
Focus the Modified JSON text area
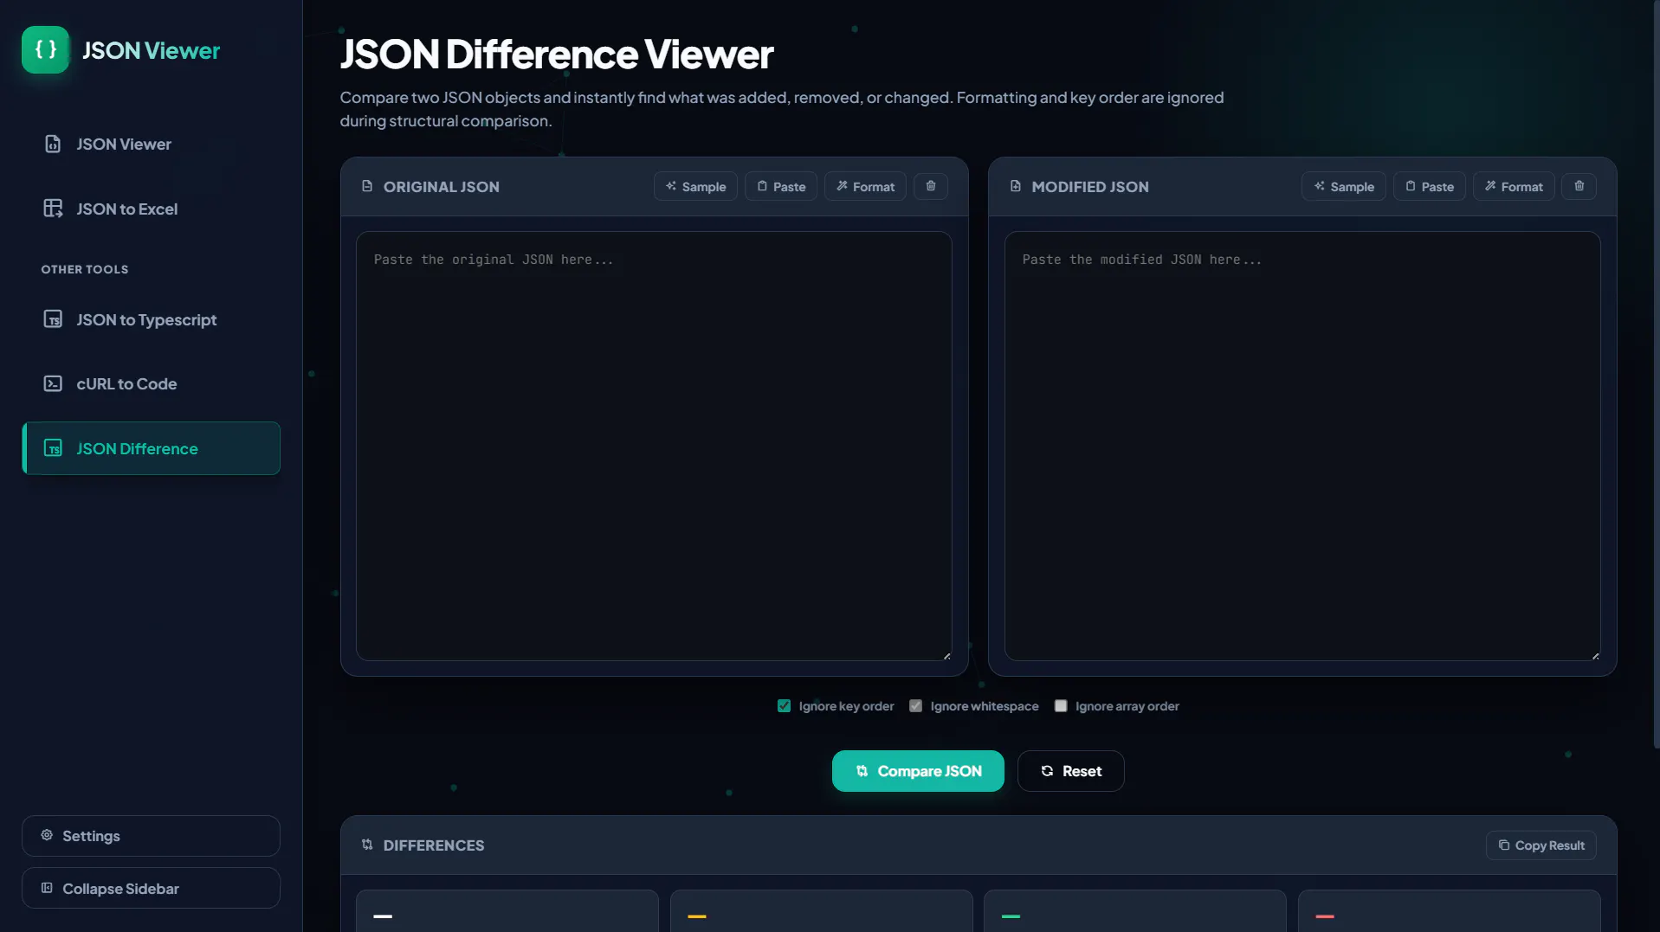point(1302,446)
